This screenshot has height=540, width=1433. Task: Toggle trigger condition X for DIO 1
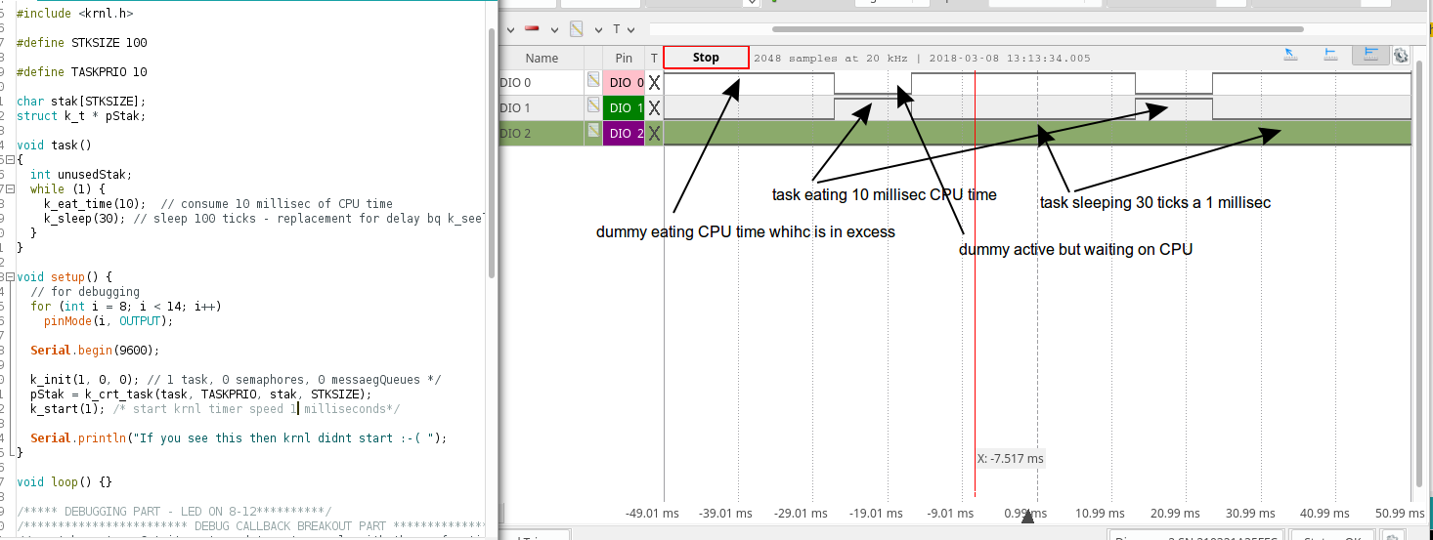[654, 108]
